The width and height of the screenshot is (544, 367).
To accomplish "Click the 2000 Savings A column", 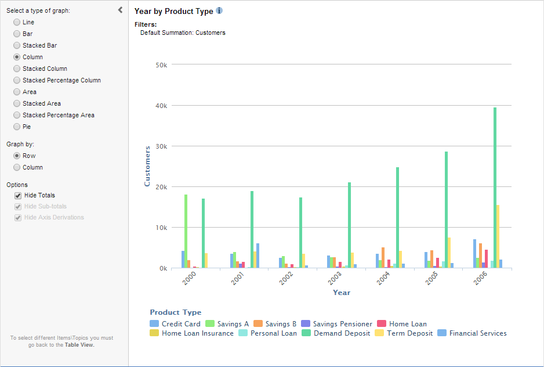I will pos(186,231).
